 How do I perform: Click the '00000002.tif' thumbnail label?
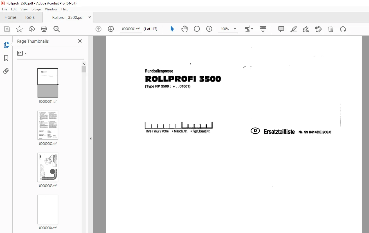(x=48, y=144)
